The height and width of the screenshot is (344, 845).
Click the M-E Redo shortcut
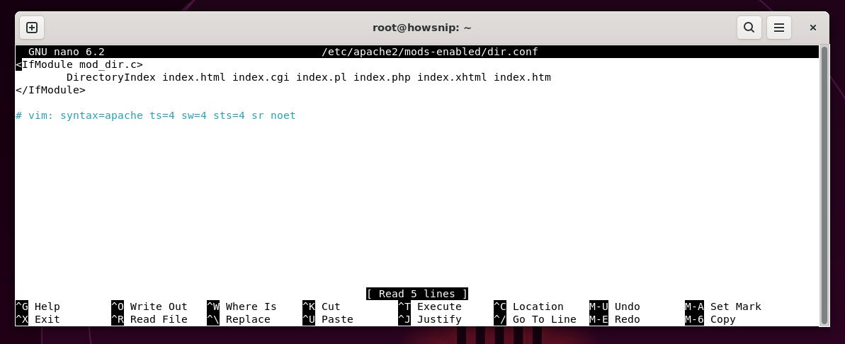pyautogui.click(x=614, y=319)
